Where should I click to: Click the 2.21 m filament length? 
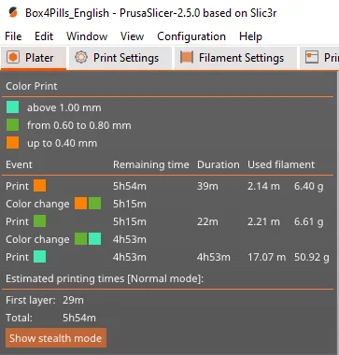click(x=263, y=221)
